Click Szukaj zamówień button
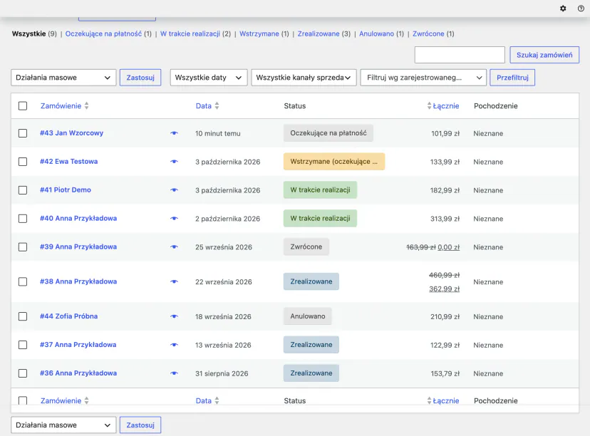 point(544,55)
